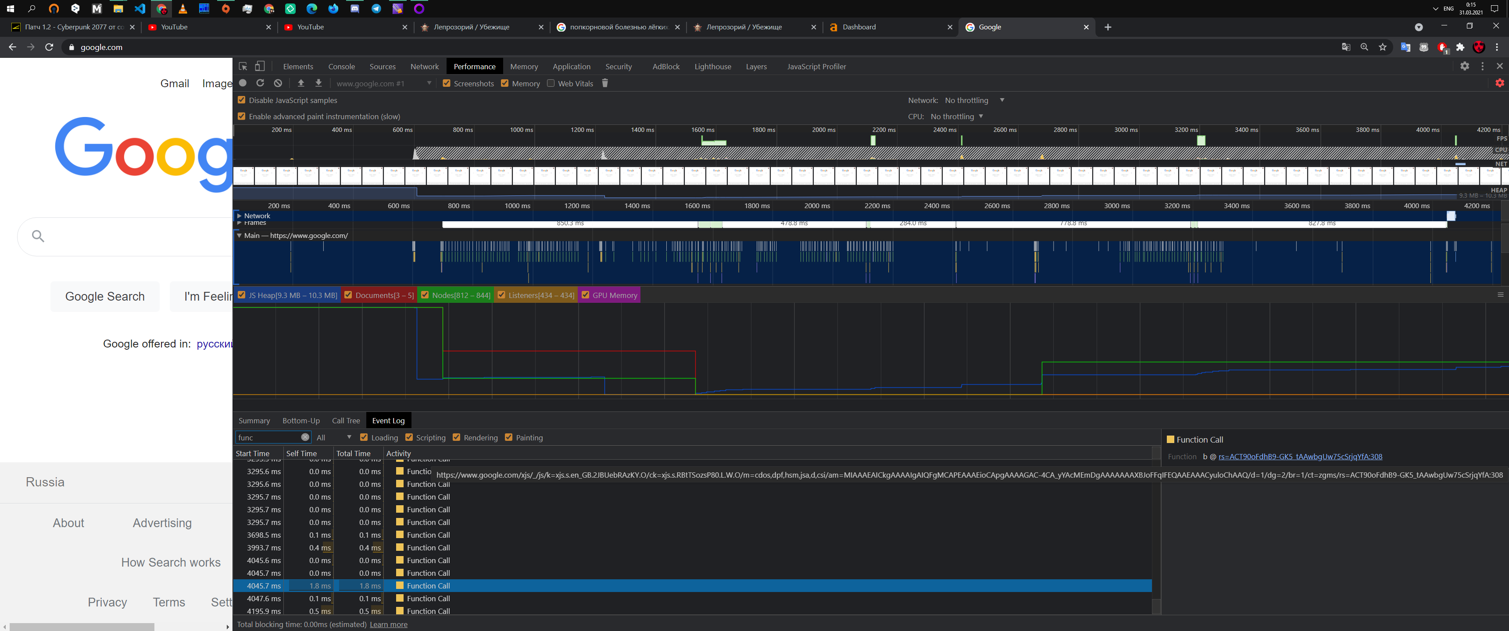Toggle the device toolbar icon
This screenshot has width=1509, height=631.
coord(260,66)
